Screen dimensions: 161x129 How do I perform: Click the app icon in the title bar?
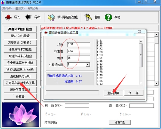(3, 2)
